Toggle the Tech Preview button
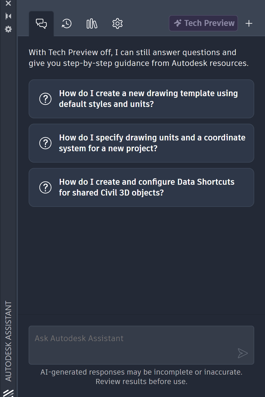This screenshot has height=397, width=265. (203, 23)
